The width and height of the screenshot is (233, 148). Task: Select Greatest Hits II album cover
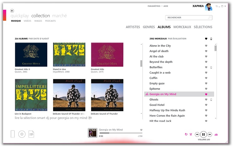click(31, 54)
